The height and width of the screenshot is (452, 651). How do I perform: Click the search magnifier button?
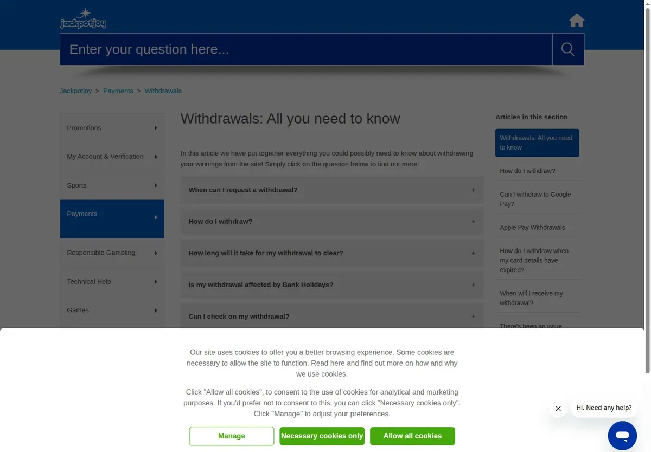(x=568, y=49)
